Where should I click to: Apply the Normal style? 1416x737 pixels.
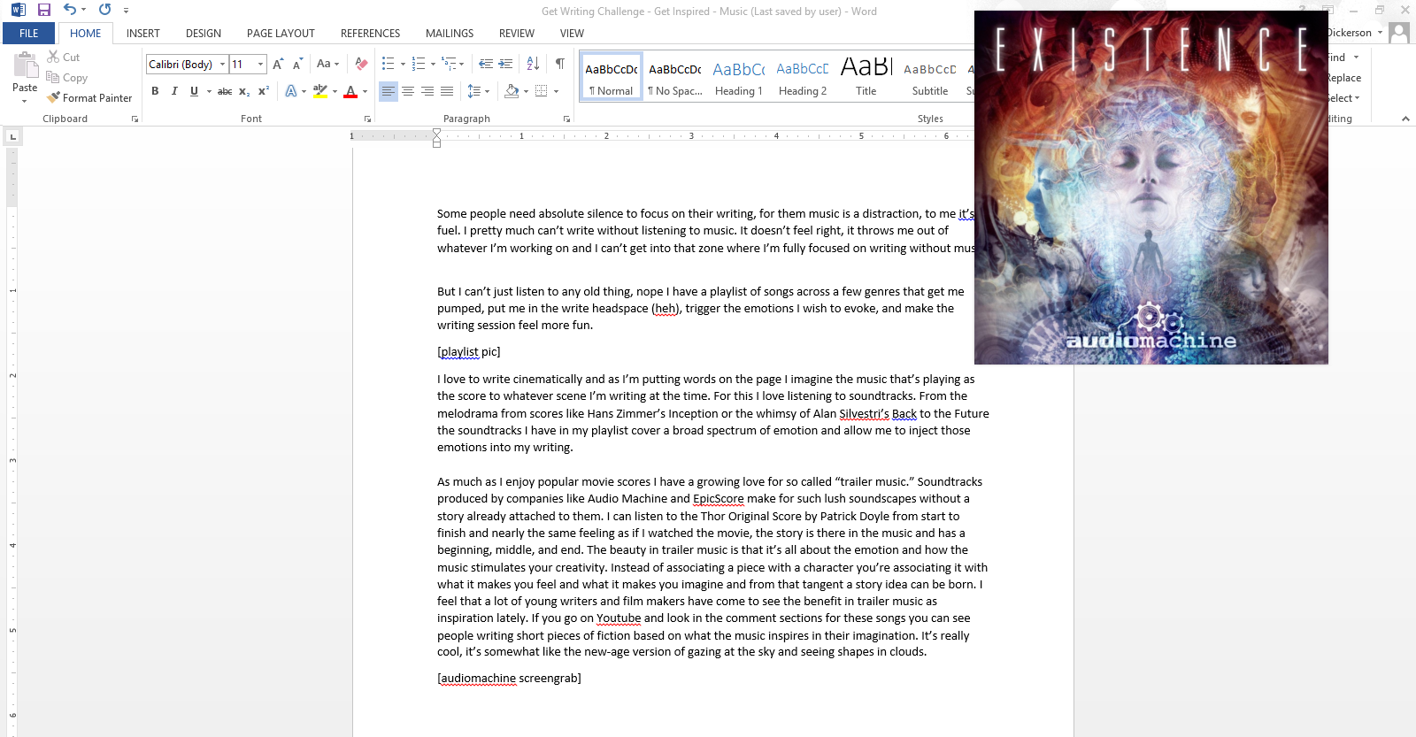tap(612, 77)
